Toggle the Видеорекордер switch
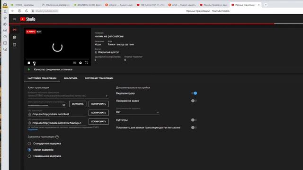Viewport: 303px width, 170px height. [194, 93]
